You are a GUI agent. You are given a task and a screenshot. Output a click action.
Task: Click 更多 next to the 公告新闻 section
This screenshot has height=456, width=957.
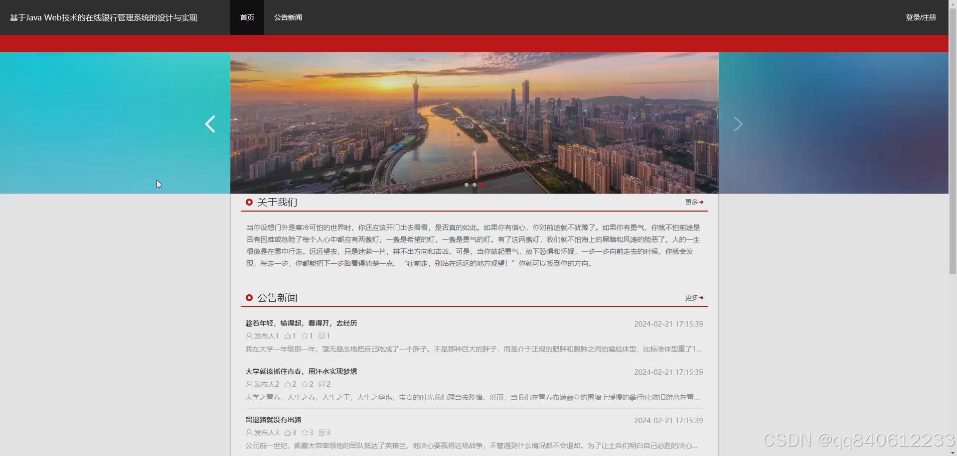coord(693,298)
